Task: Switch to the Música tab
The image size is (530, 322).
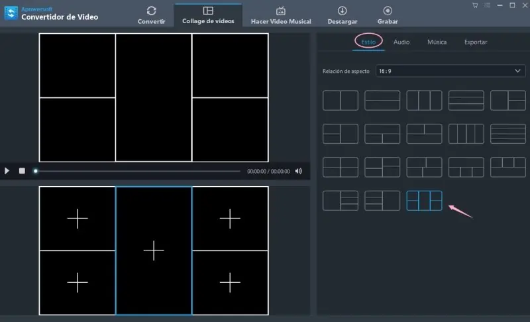Action: tap(437, 42)
